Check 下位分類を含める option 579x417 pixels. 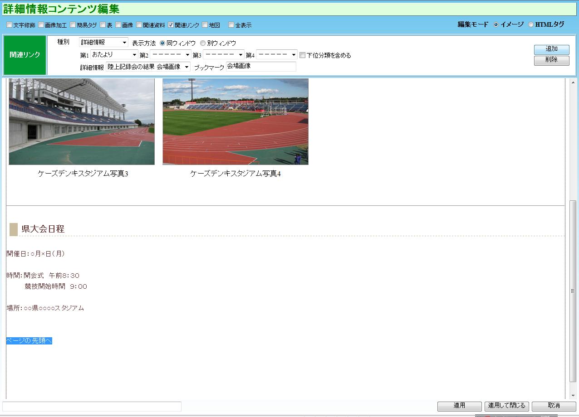[303, 55]
